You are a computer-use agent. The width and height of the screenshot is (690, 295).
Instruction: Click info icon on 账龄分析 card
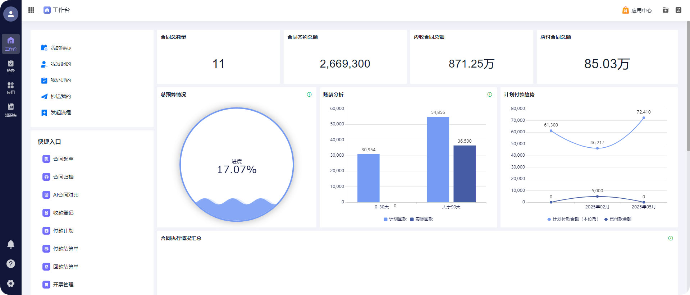490,95
